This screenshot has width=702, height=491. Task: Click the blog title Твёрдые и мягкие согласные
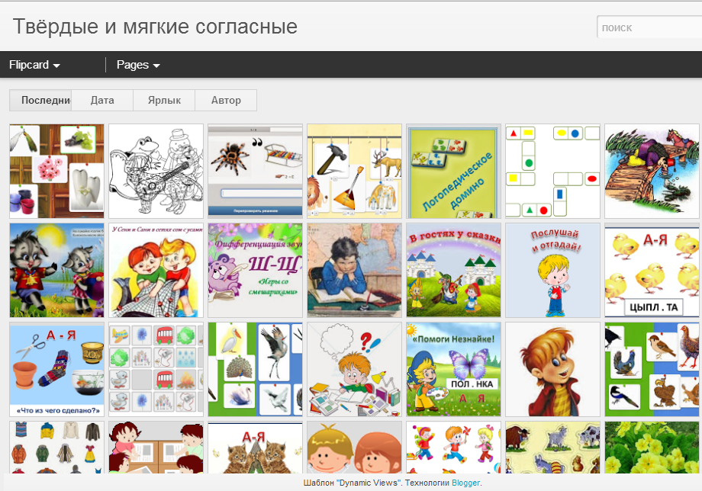(x=155, y=27)
